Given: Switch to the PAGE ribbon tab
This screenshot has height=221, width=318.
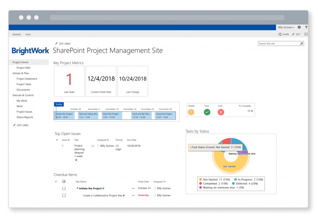Looking at the screenshot, I should click(x=28, y=34).
